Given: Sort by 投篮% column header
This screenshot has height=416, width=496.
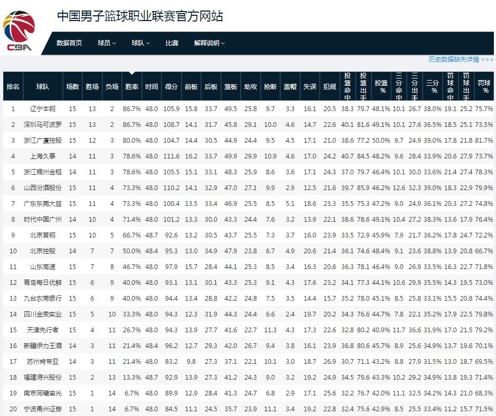Looking at the screenshot, I should click(381, 86).
